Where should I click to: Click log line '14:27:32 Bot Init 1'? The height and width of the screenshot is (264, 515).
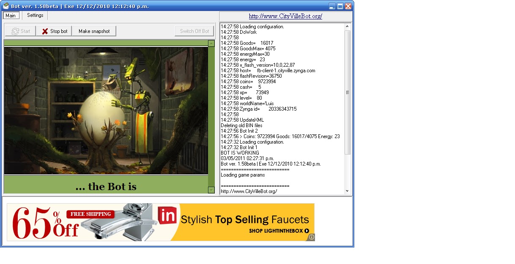tap(239, 147)
